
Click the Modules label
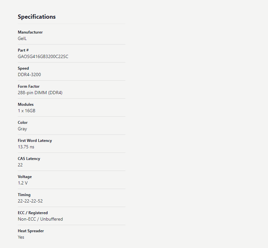(26, 104)
